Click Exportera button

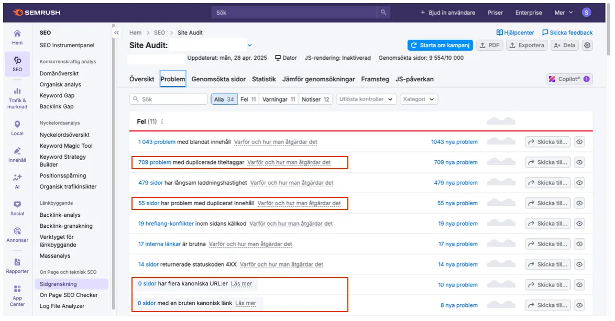click(x=526, y=45)
